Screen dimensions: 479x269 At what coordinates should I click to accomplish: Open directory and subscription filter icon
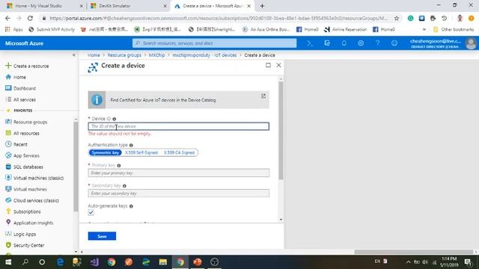click(327, 43)
